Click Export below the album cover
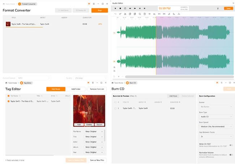Viewport: 235px width, 164px height. tap(99, 125)
